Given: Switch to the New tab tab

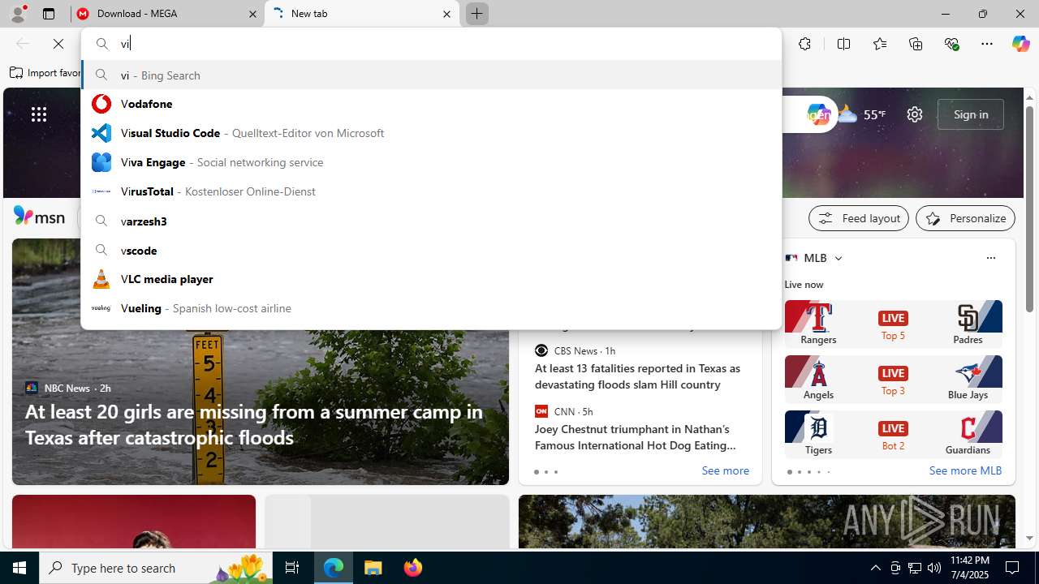Looking at the screenshot, I should [361, 14].
